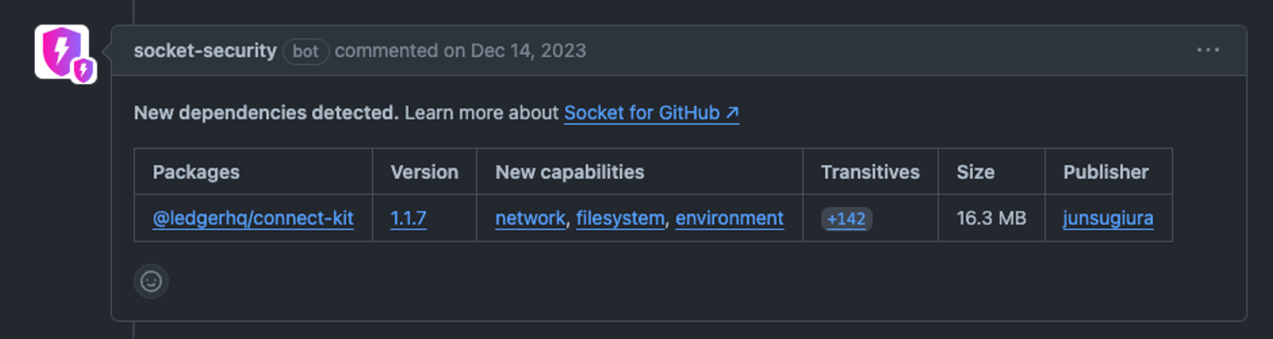Open the Dec 14, 2023 comment timestamp
Viewport: 1273px width, 339px height.
[528, 51]
